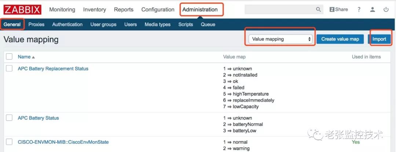Click the search magnifier icon
The width and height of the screenshot is (396, 152).
(x=318, y=10)
